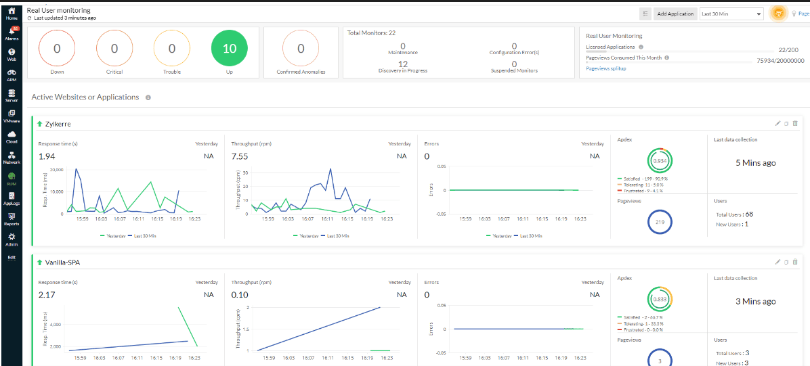Click Discovery in Progress count 12
Viewport: 810px width, 366px height.
pyautogui.click(x=403, y=64)
